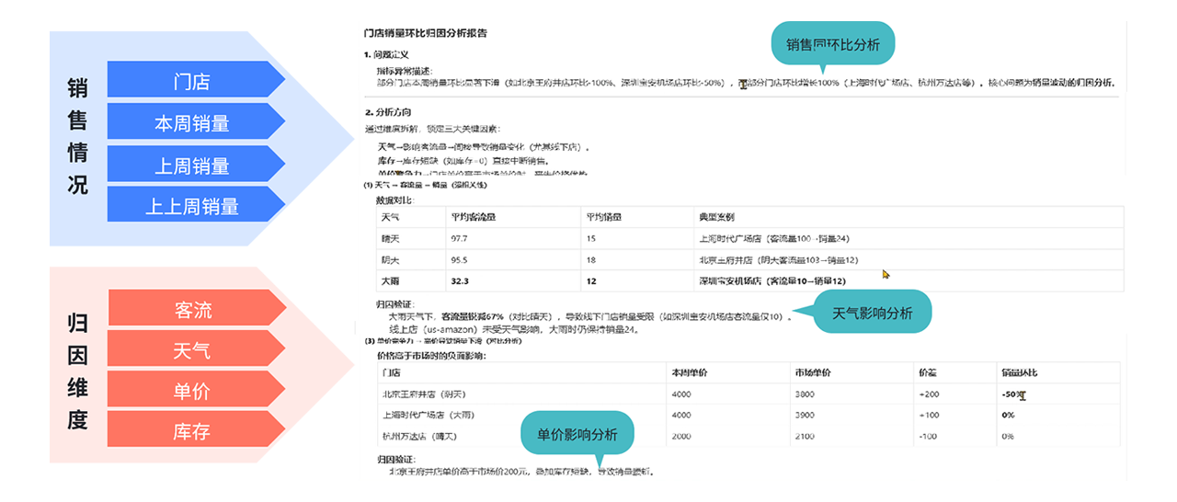Click the report title 门店销量环比归因分析报告
Image resolution: width=1177 pixels, height=502 pixels.
point(425,33)
